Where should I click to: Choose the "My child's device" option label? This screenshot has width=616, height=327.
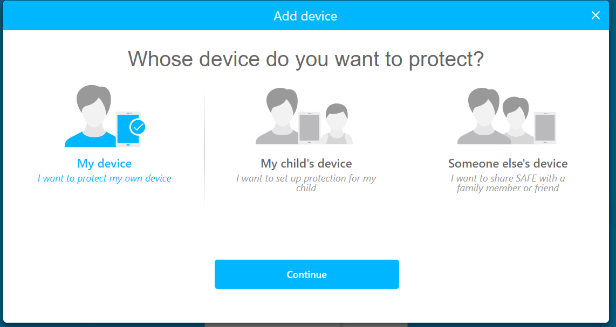click(306, 163)
